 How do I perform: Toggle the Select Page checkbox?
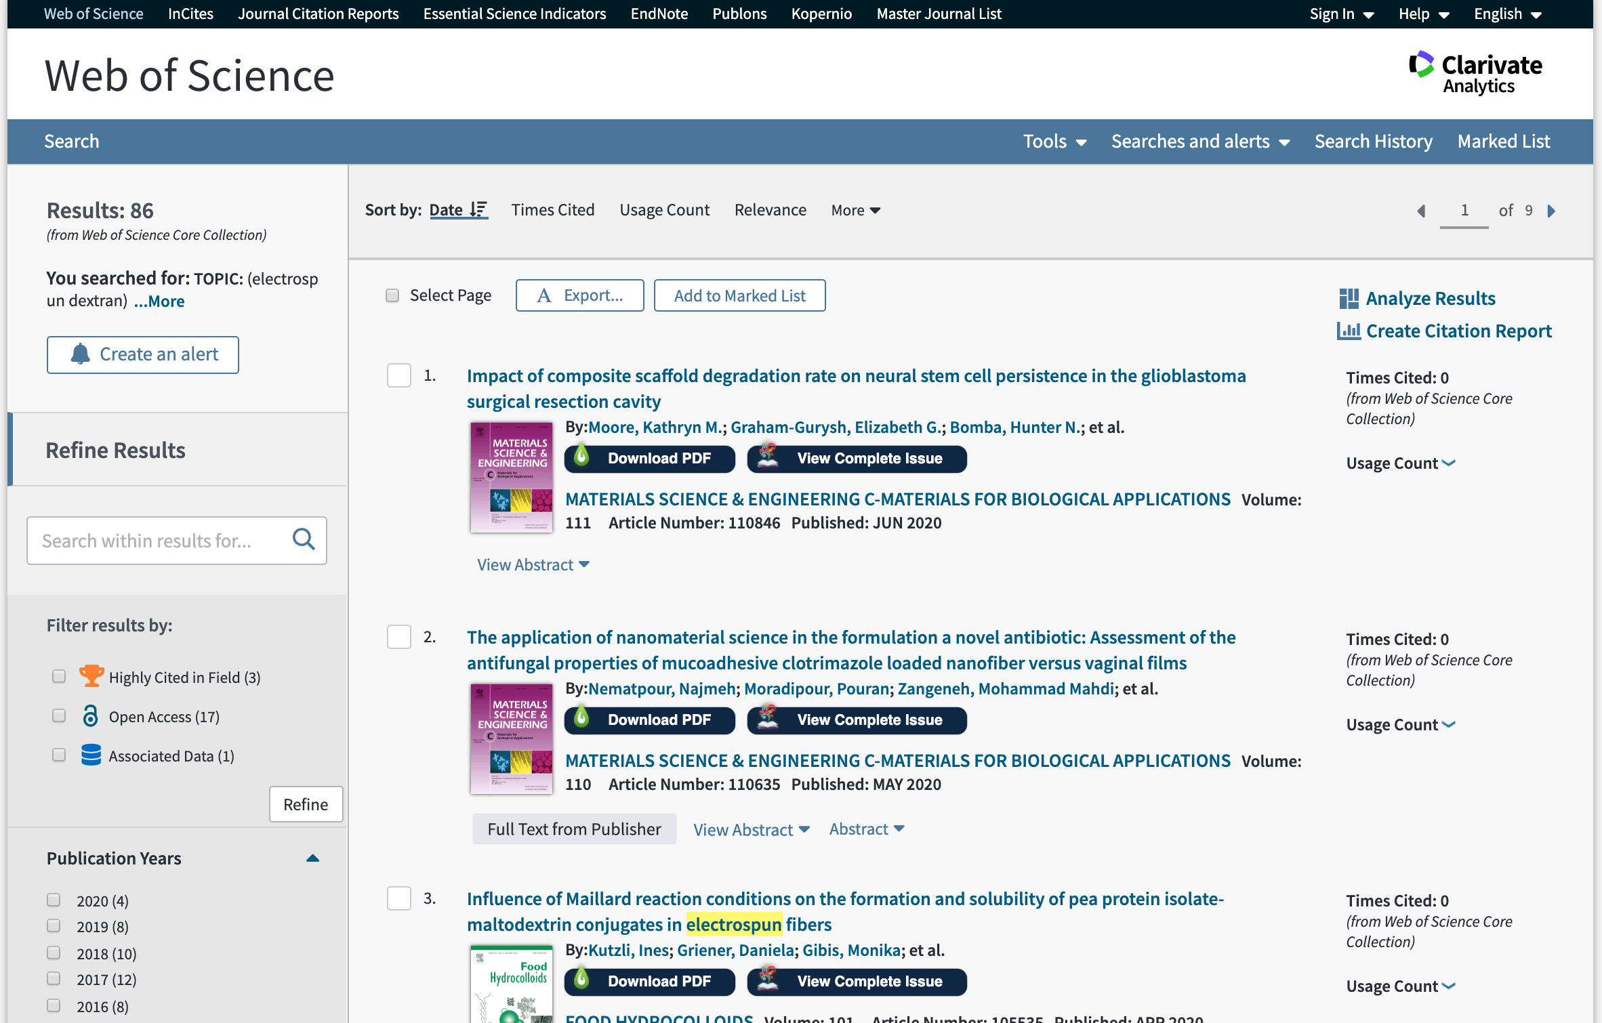[392, 295]
